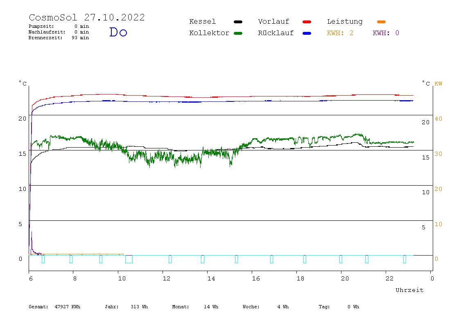Viewport: 470px width, 332px height.
Task: Click the cyan pulse marker just before 20 o'clock
Action: [x=341, y=259]
